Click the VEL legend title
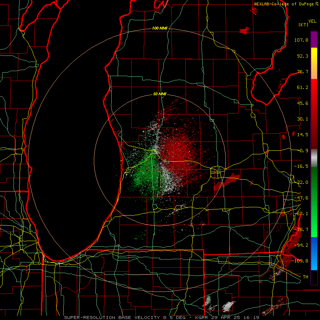Image resolution: width=320 pixels, height=320 pixels. (312, 21)
